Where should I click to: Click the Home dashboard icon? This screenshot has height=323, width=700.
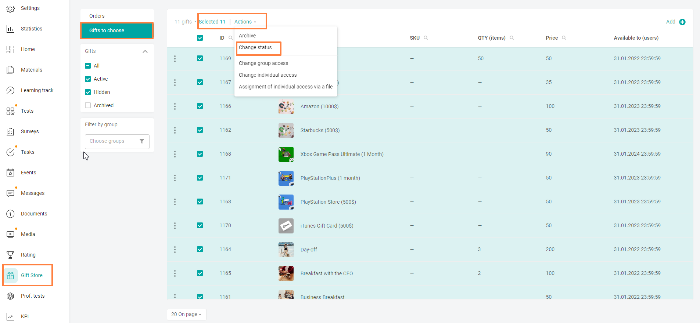click(x=10, y=50)
